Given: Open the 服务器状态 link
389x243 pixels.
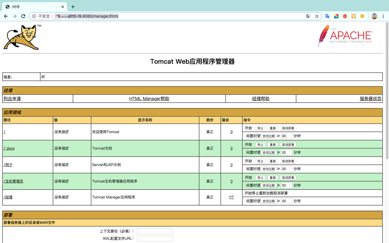Looking at the screenshot, I should pyautogui.click(x=370, y=99).
